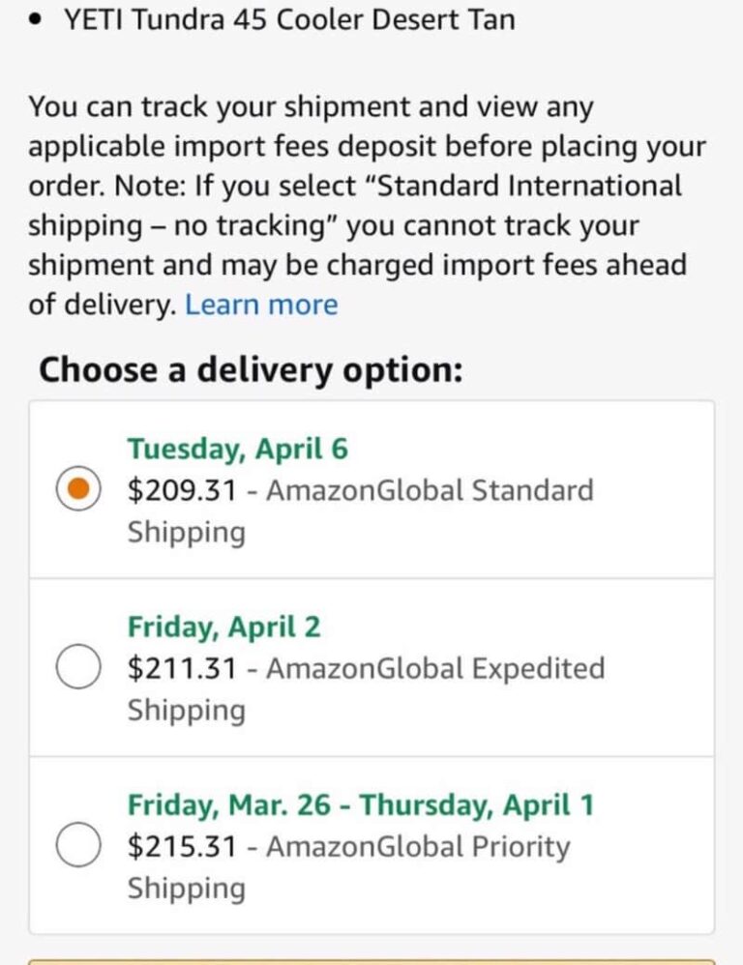The image size is (743, 965).
Task: Click the $215.31 shipping price
Action: pos(182,846)
